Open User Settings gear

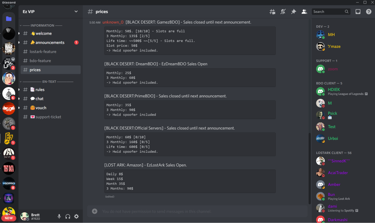tap(76, 217)
